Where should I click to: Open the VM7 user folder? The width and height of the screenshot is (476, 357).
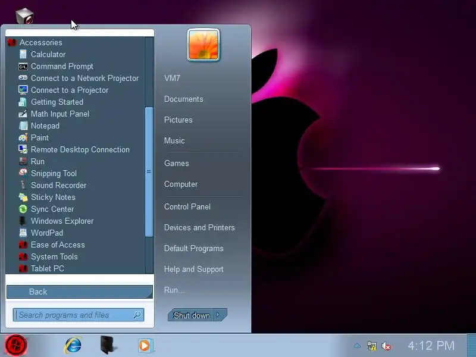pyautogui.click(x=172, y=79)
